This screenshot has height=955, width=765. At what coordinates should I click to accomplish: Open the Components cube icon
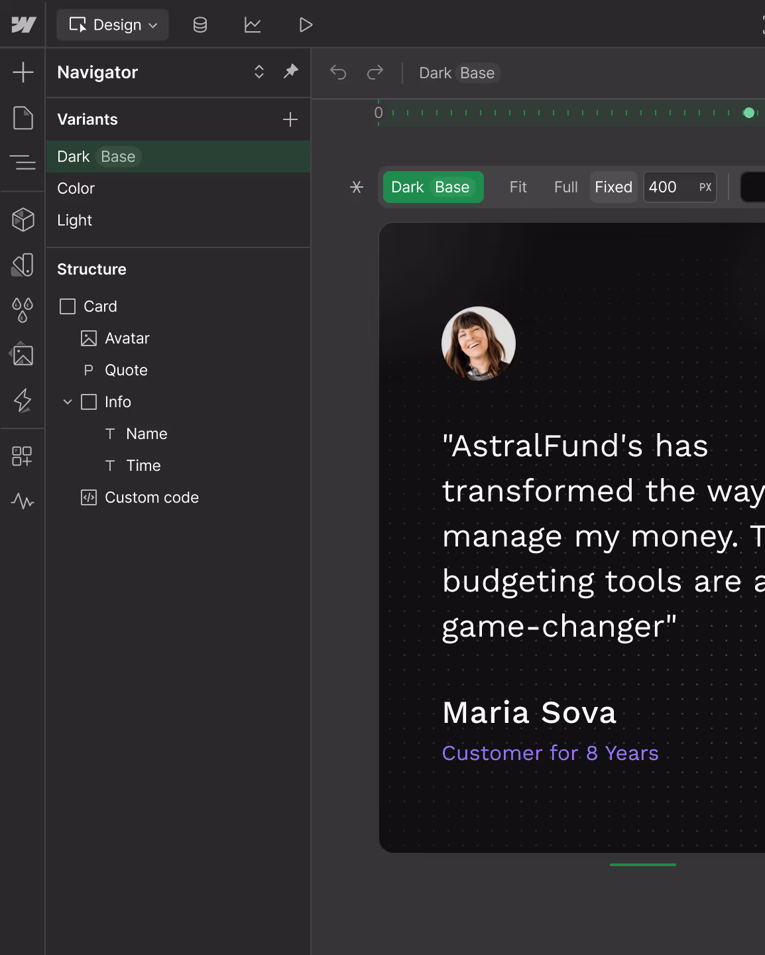pyautogui.click(x=23, y=220)
